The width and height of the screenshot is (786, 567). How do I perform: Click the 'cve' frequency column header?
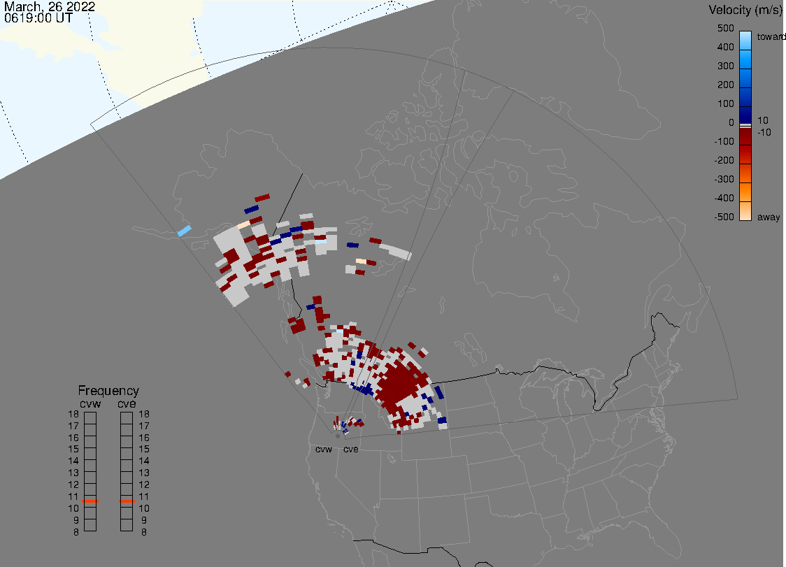point(127,404)
